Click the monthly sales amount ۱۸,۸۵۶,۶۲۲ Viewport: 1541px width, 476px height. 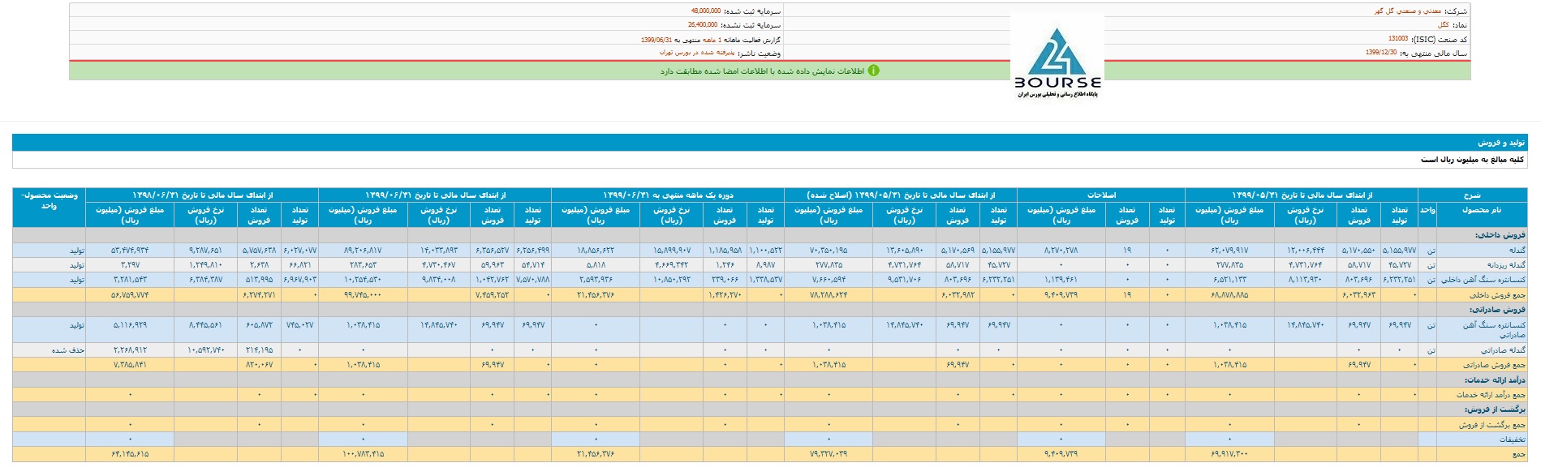(596, 251)
